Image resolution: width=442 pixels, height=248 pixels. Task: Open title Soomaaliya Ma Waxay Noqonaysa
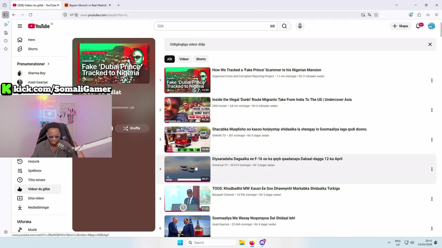pos(253,218)
